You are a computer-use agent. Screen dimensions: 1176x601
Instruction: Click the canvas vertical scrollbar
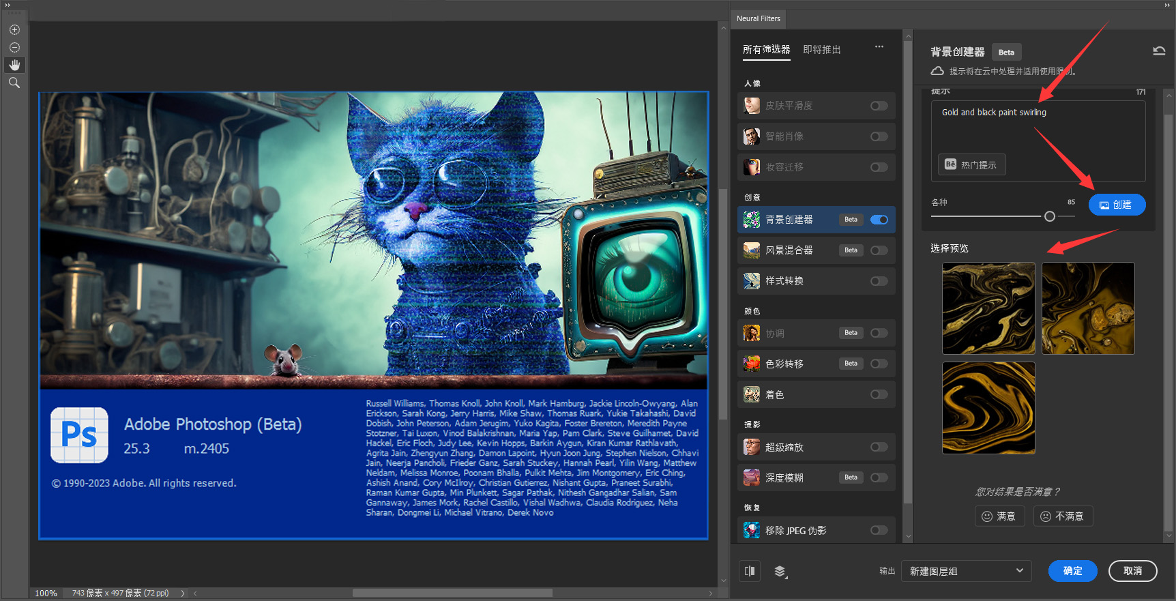pyautogui.click(x=723, y=304)
